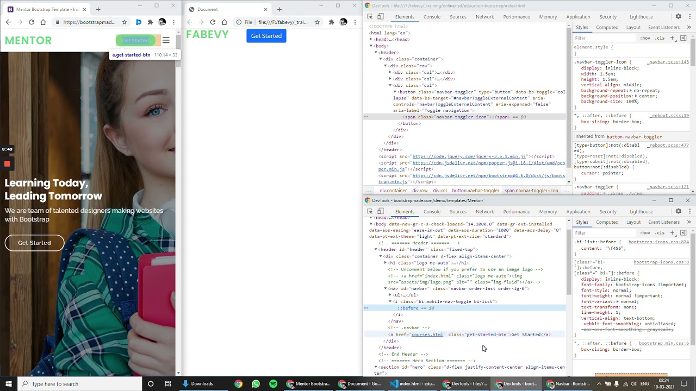Toggle :hov element state in bottom DevTools
The image size is (696, 391).
[x=645, y=233]
